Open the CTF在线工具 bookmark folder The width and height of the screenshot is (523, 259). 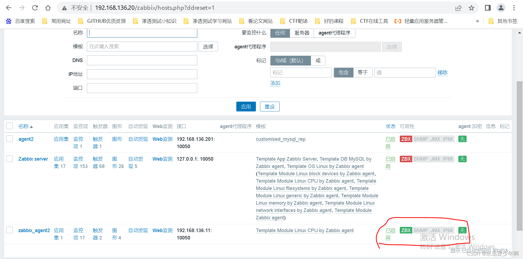(x=370, y=21)
